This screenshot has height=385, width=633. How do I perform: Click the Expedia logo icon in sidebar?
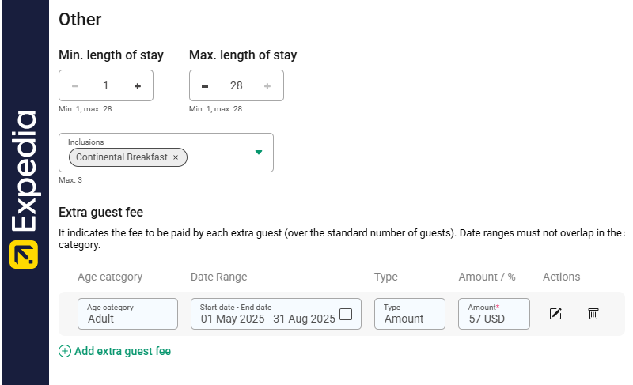pyautogui.click(x=24, y=255)
